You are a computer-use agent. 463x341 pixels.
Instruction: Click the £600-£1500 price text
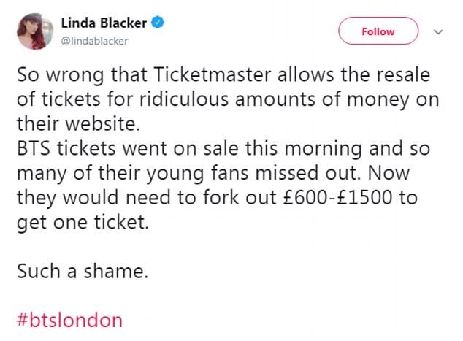(x=337, y=197)
